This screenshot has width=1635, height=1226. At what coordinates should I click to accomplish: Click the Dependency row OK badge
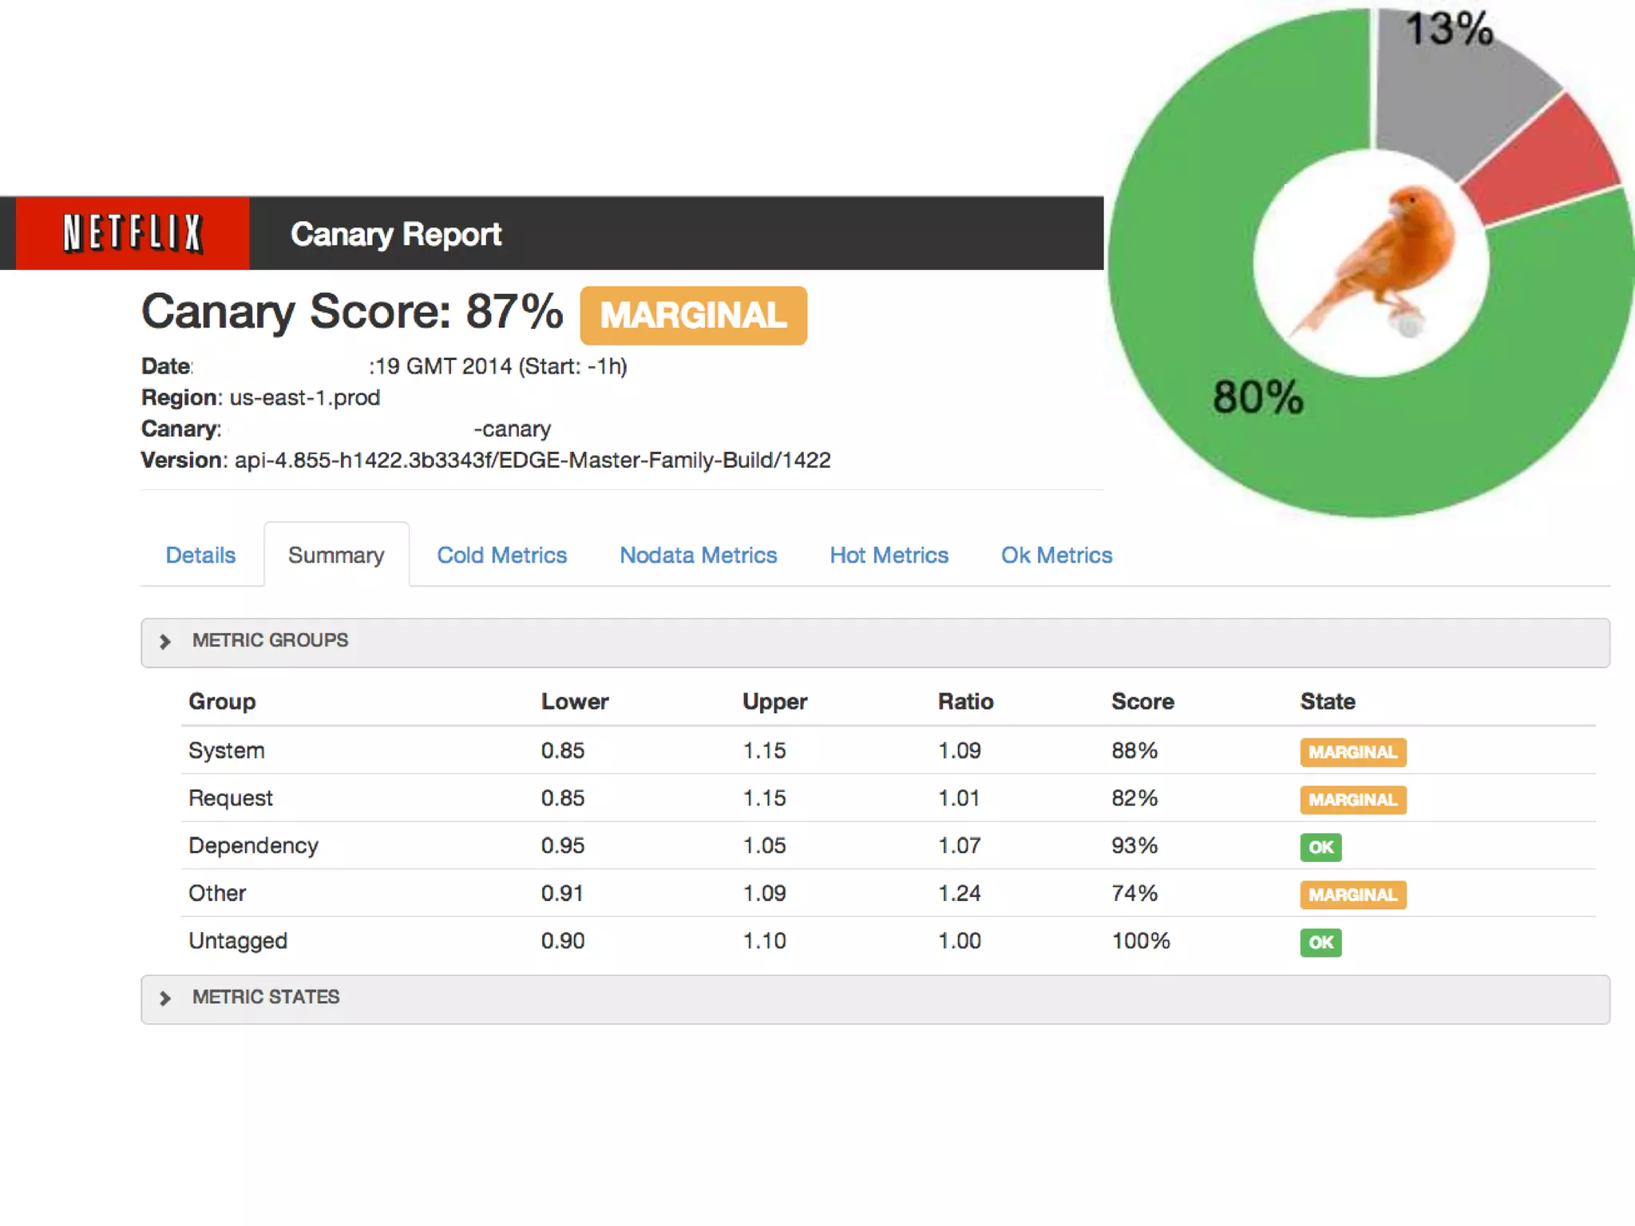1320,847
